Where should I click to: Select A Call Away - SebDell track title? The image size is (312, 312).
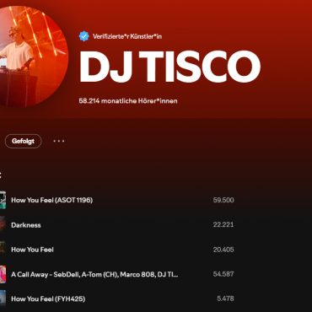[x=94, y=274]
